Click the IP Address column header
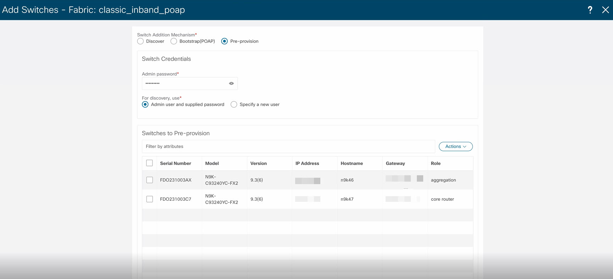 307,164
